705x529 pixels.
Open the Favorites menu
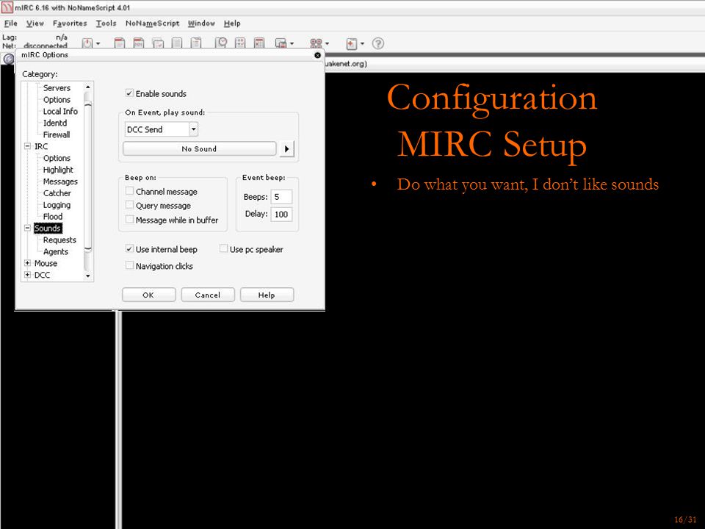pyautogui.click(x=70, y=24)
